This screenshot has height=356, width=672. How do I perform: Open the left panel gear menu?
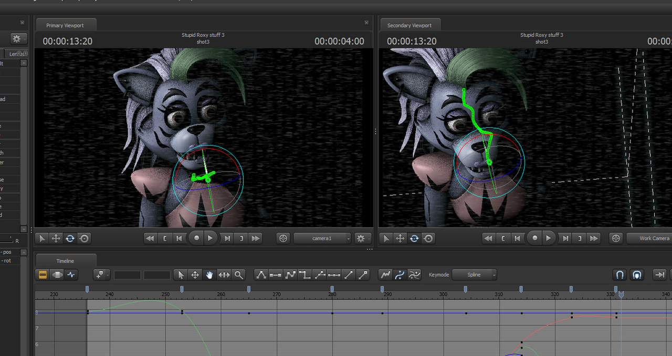tap(18, 38)
